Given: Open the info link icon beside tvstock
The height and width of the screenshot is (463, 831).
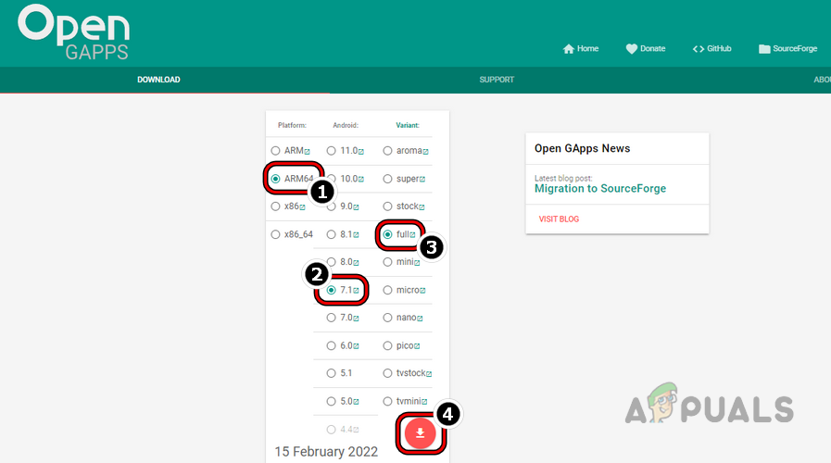Looking at the screenshot, I should coord(429,374).
